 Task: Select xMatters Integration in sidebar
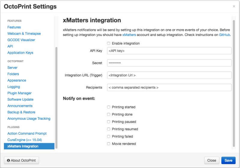[29, 146]
